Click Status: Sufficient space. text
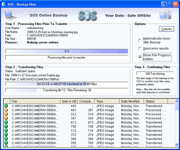 tap(20, 71)
